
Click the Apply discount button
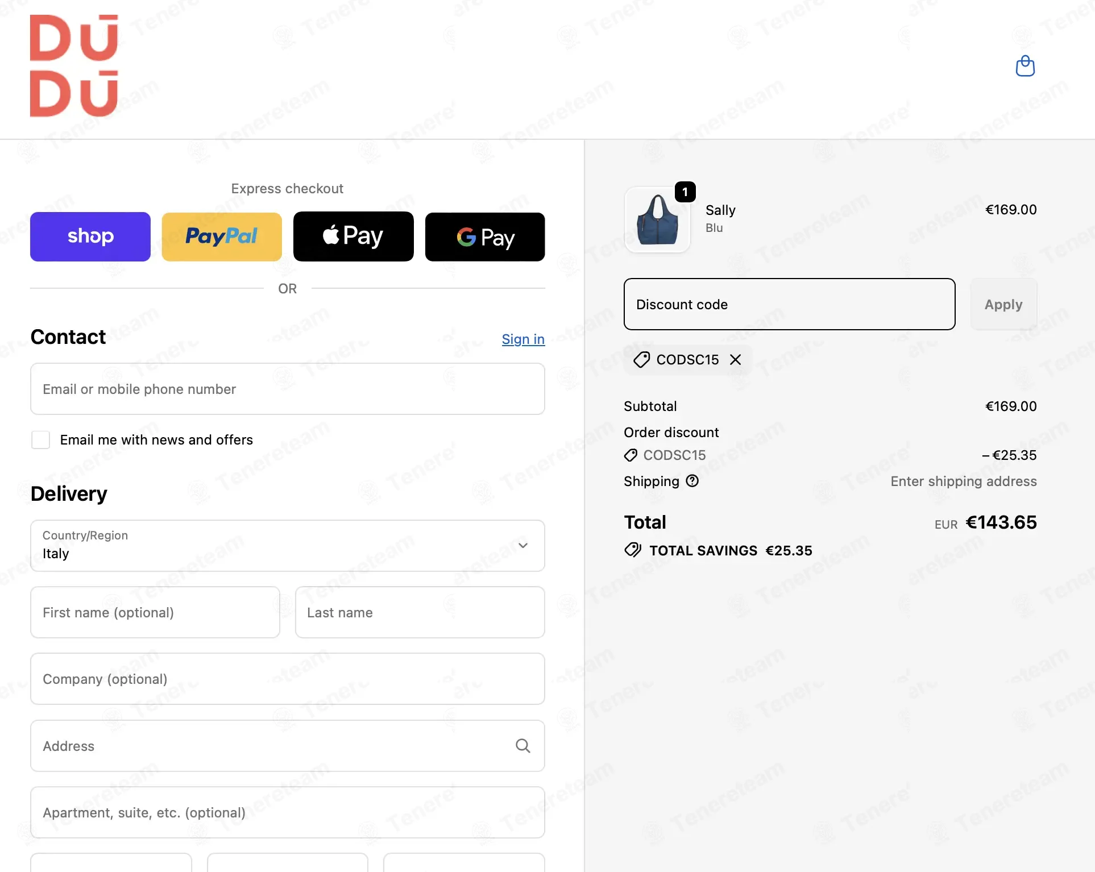tap(1003, 304)
